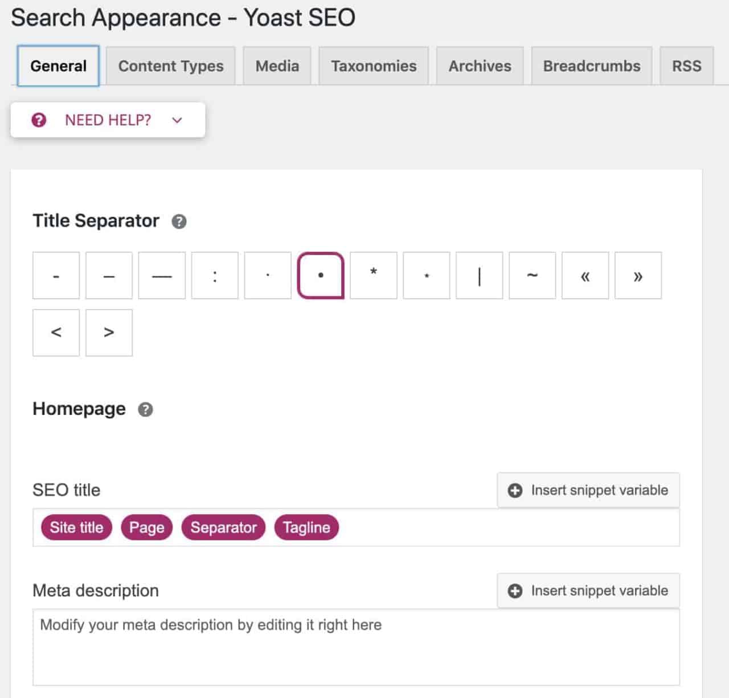Click the chevron arrow beside NEED HELP?

tap(177, 120)
